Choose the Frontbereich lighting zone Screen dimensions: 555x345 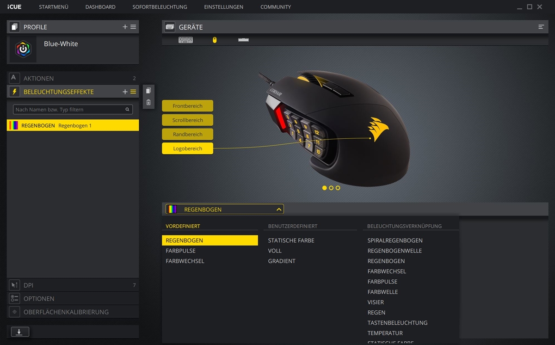(x=187, y=106)
